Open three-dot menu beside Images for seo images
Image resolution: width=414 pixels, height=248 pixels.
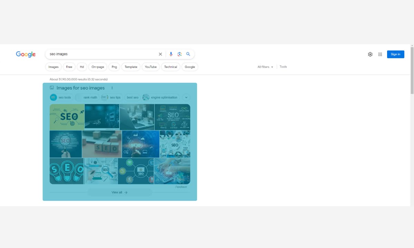tap(112, 88)
